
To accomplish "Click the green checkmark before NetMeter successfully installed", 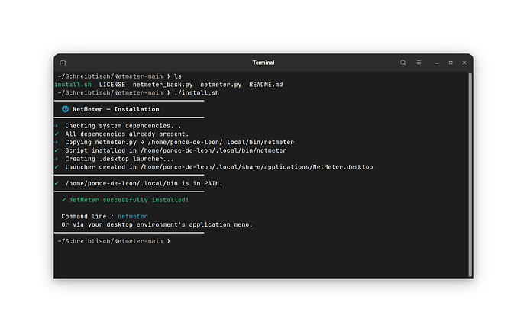I will (x=63, y=200).
